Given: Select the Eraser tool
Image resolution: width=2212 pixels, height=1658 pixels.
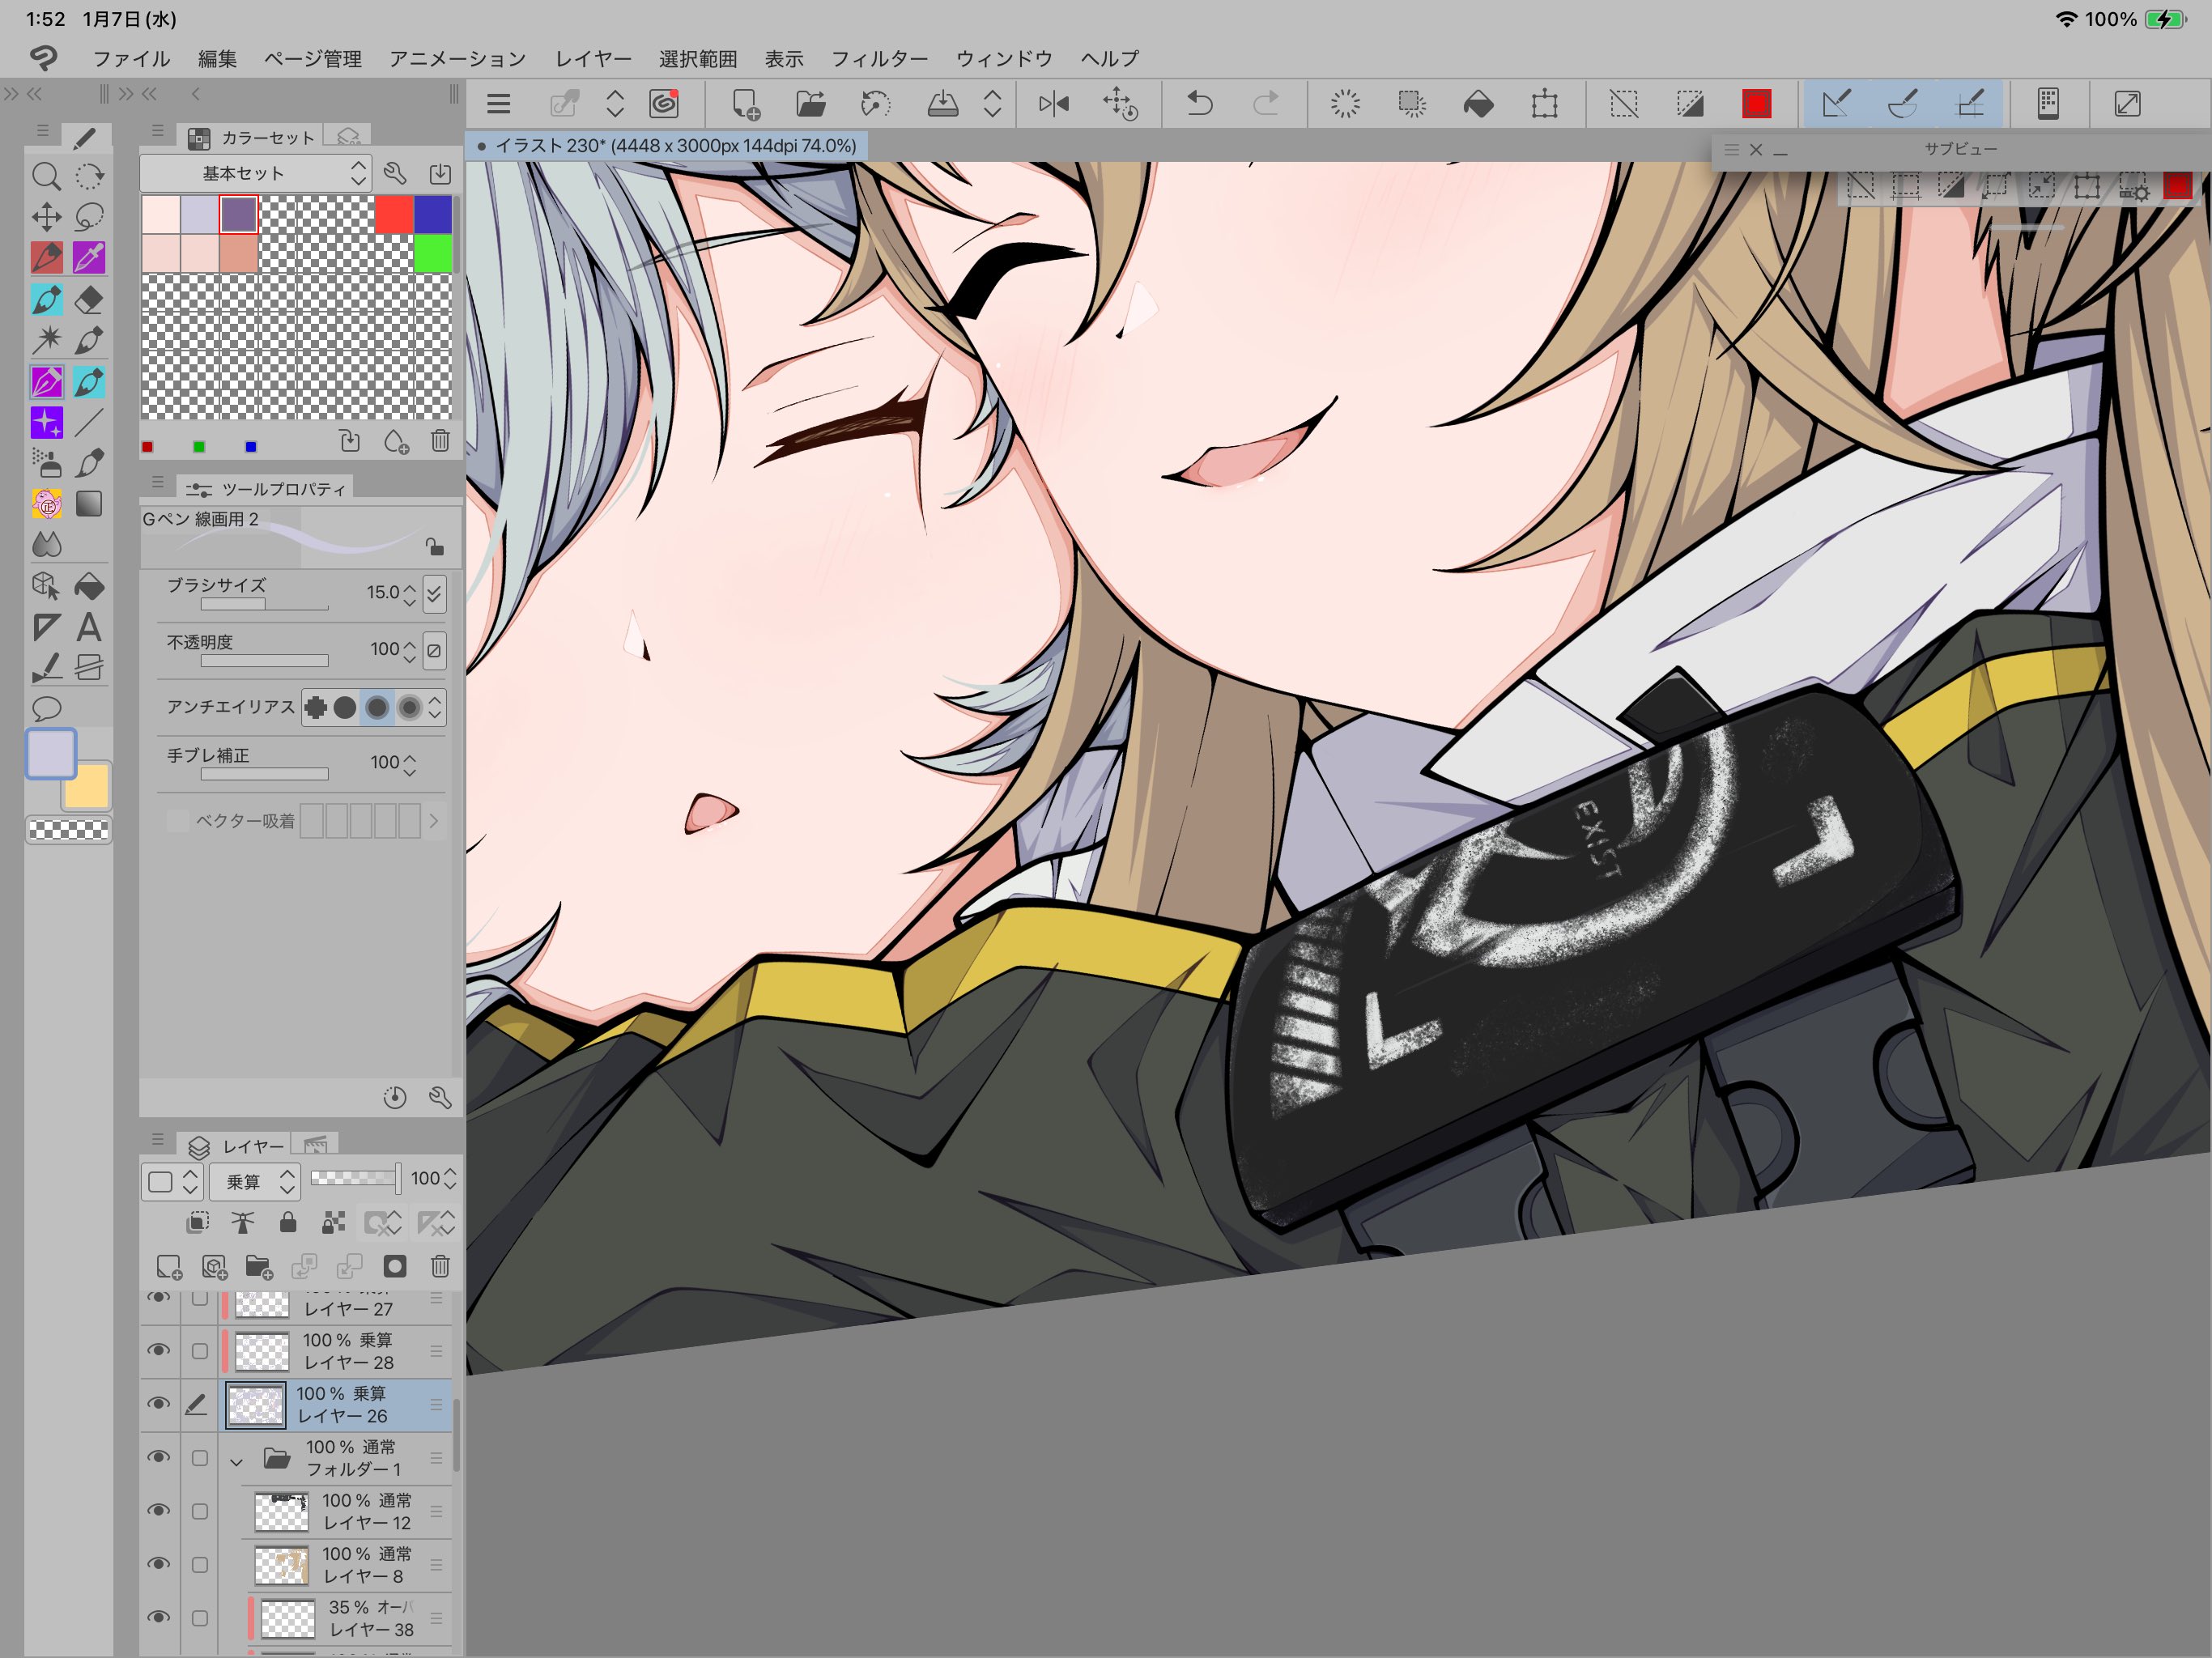Looking at the screenshot, I should click(x=89, y=299).
